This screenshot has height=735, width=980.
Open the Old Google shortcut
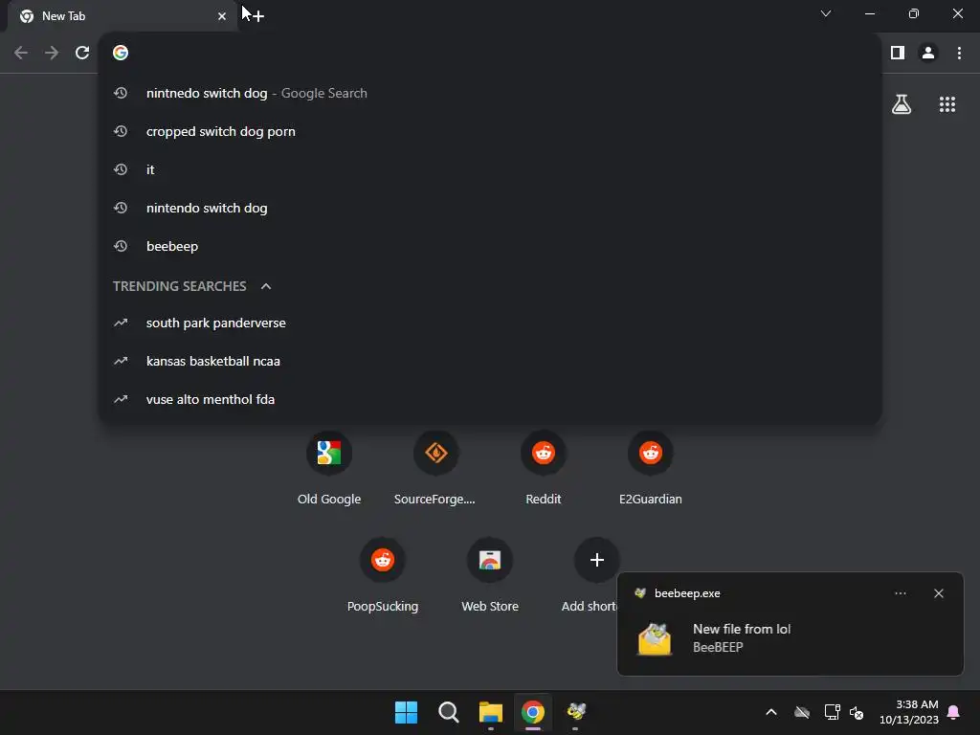[x=329, y=467]
